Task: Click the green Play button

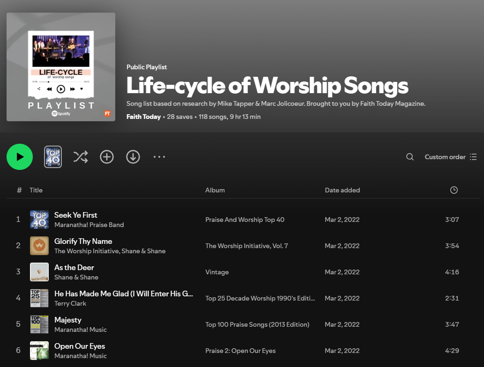Action: [20, 157]
